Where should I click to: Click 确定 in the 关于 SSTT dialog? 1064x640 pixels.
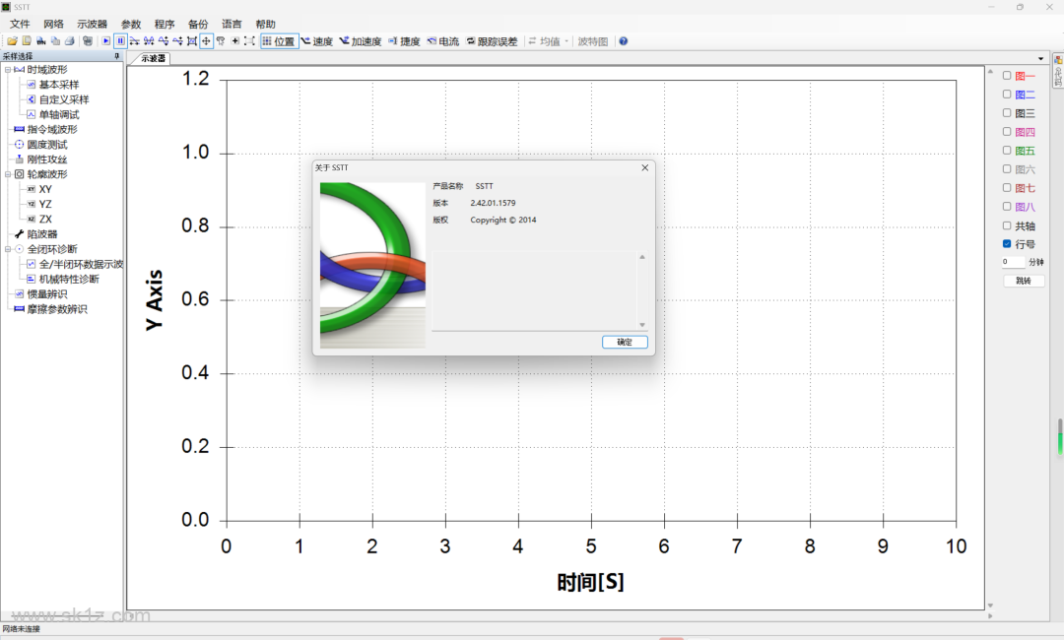coord(625,343)
